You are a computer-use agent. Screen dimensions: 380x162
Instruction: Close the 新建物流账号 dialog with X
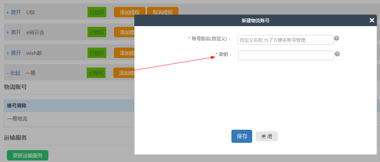pyautogui.click(x=372, y=20)
